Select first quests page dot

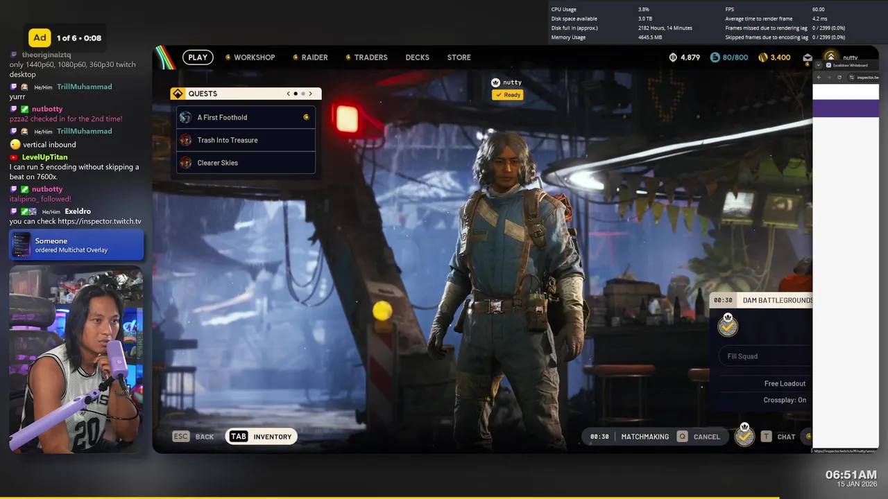point(296,94)
